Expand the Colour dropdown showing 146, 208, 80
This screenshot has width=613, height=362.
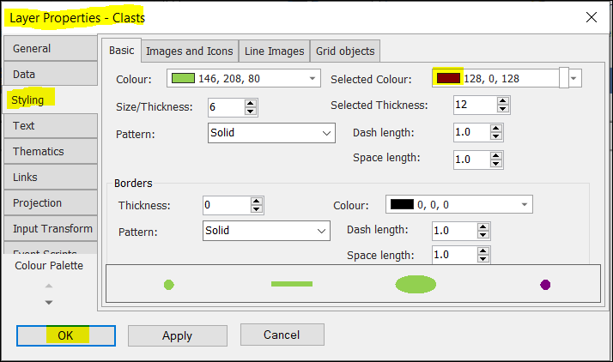pyautogui.click(x=313, y=79)
